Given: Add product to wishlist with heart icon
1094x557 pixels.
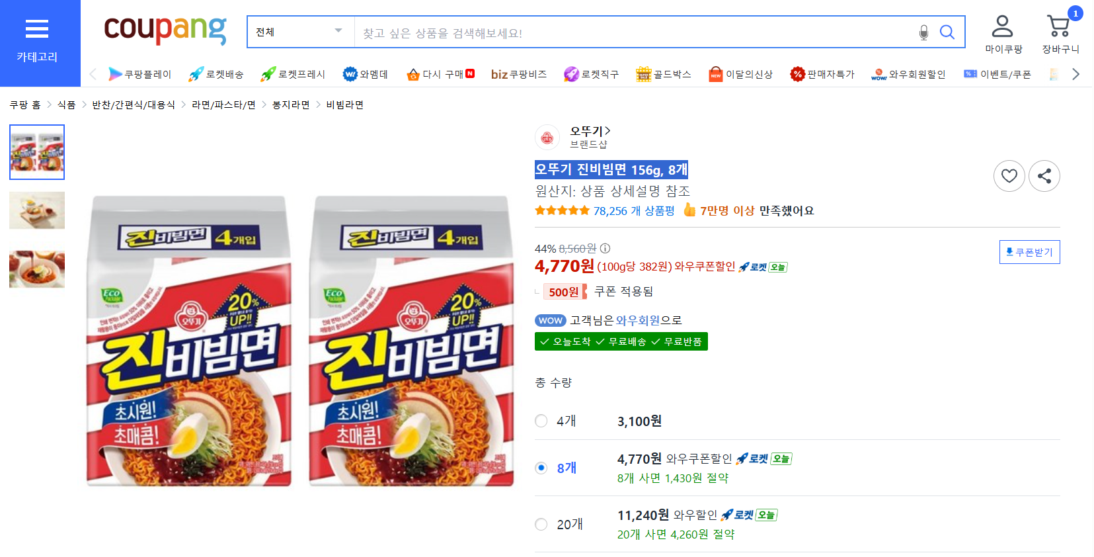Looking at the screenshot, I should click(x=1009, y=176).
